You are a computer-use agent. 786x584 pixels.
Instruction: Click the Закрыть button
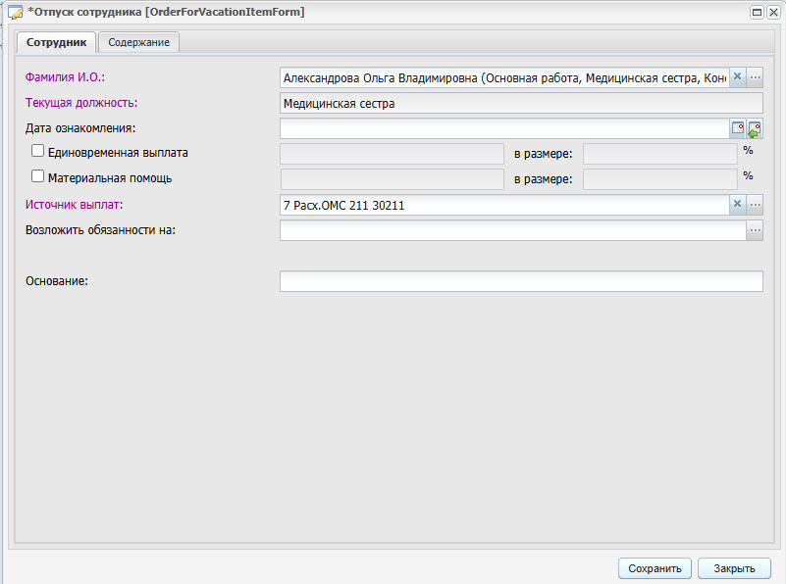click(734, 568)
